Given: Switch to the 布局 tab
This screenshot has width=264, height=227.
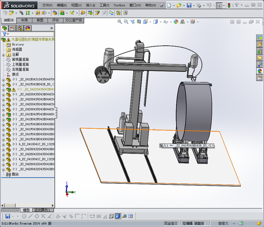Looking at the screenshot, I should coord(24,20).
